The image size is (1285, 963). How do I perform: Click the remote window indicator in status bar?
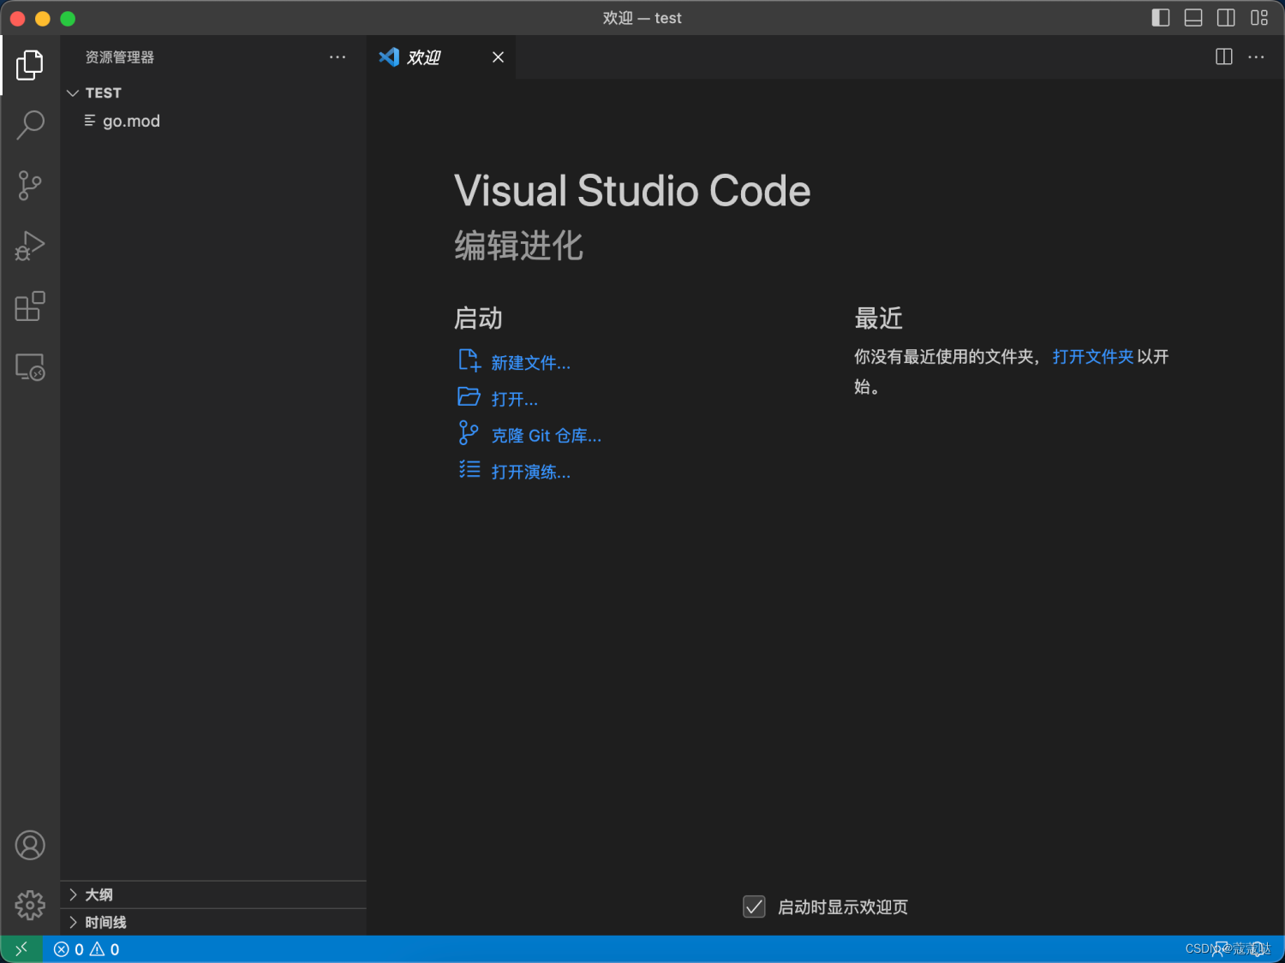(x=21, y=948)
